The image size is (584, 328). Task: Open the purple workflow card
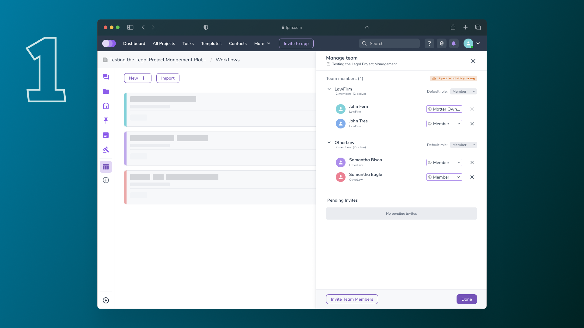coord(220,149)
